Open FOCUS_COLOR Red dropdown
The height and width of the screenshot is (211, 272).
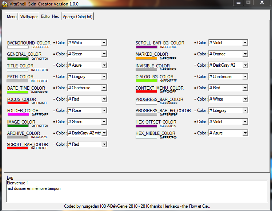pyautogui.click(x=104, y=99)
